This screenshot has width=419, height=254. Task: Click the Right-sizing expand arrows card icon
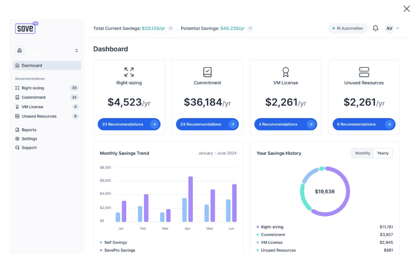pyautogui.click(x=129, y=72)
